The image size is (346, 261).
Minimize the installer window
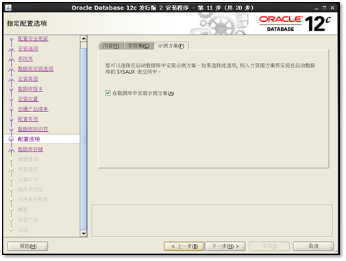317,8
